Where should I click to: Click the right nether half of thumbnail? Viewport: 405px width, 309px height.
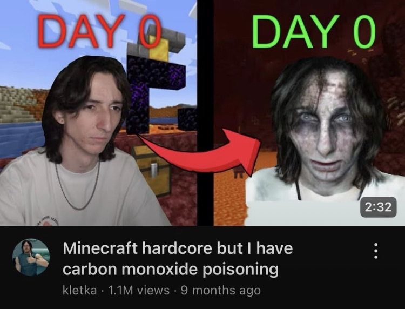[x=309, y=113]
